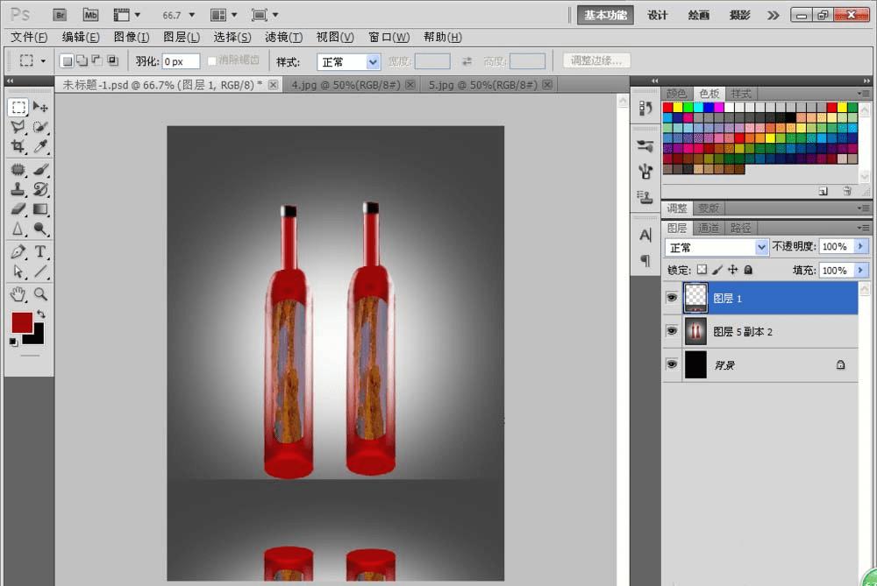Click the 基本功能 workspace button
Image resolution: width=877 pixels, height=586 pixels.
click(x=605, y=15)
